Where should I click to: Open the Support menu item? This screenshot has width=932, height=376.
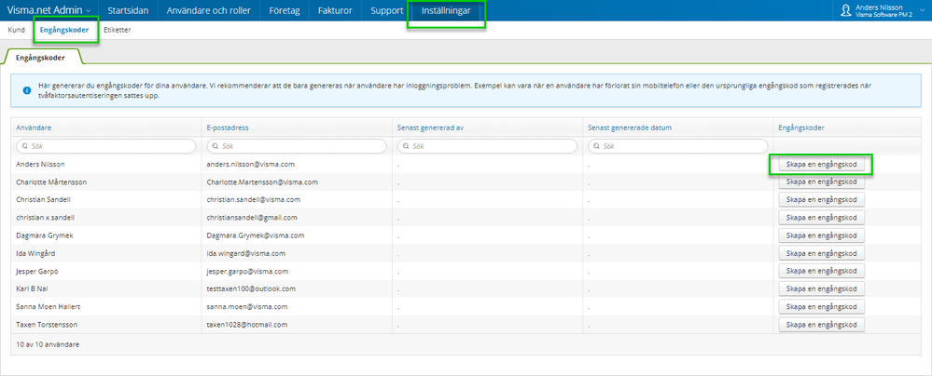tap(387, 10)
